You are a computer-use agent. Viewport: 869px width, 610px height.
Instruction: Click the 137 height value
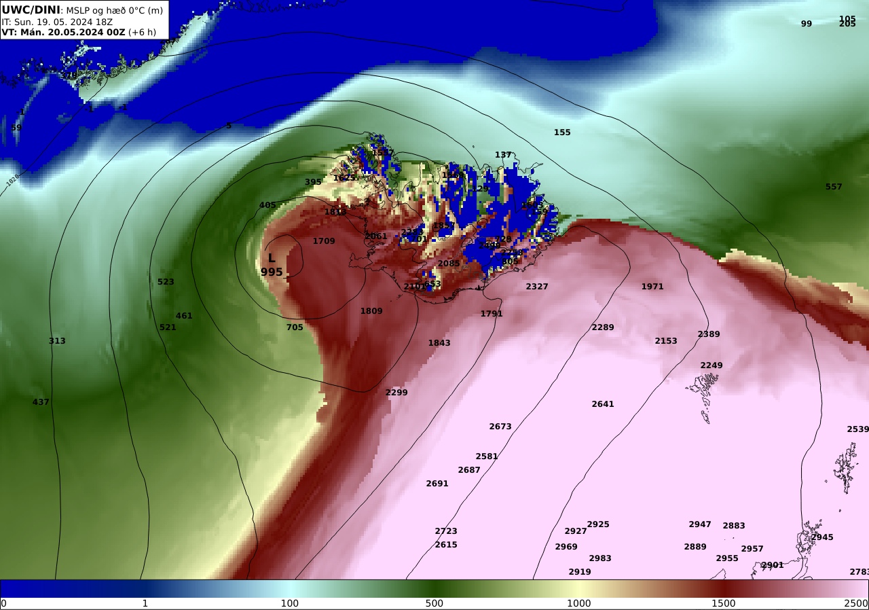pyautogui.click(x=503, y=155)
